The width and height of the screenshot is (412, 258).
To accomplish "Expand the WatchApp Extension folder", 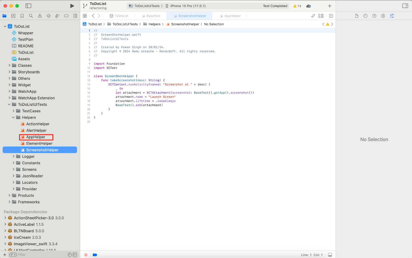I will 9,98.
